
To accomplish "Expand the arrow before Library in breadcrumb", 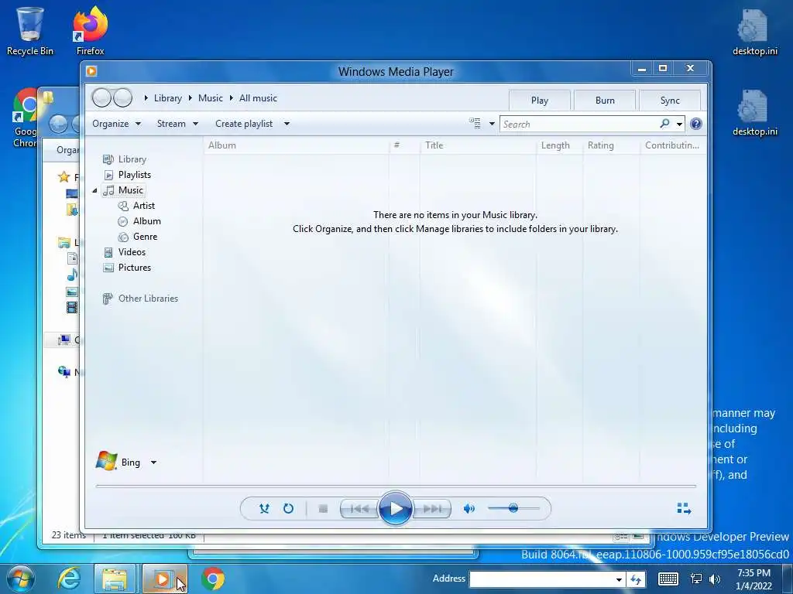I will click(x=146, y=98).
